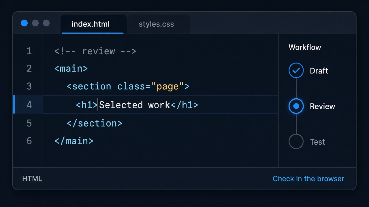Click the closing </main> tag
This screenshot has width=369, height=207.
click(74, 141)
